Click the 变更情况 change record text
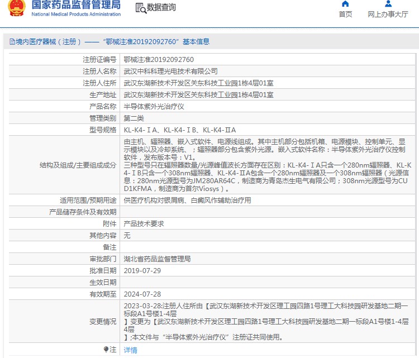The image size is (419, 358). pos(266,321)
